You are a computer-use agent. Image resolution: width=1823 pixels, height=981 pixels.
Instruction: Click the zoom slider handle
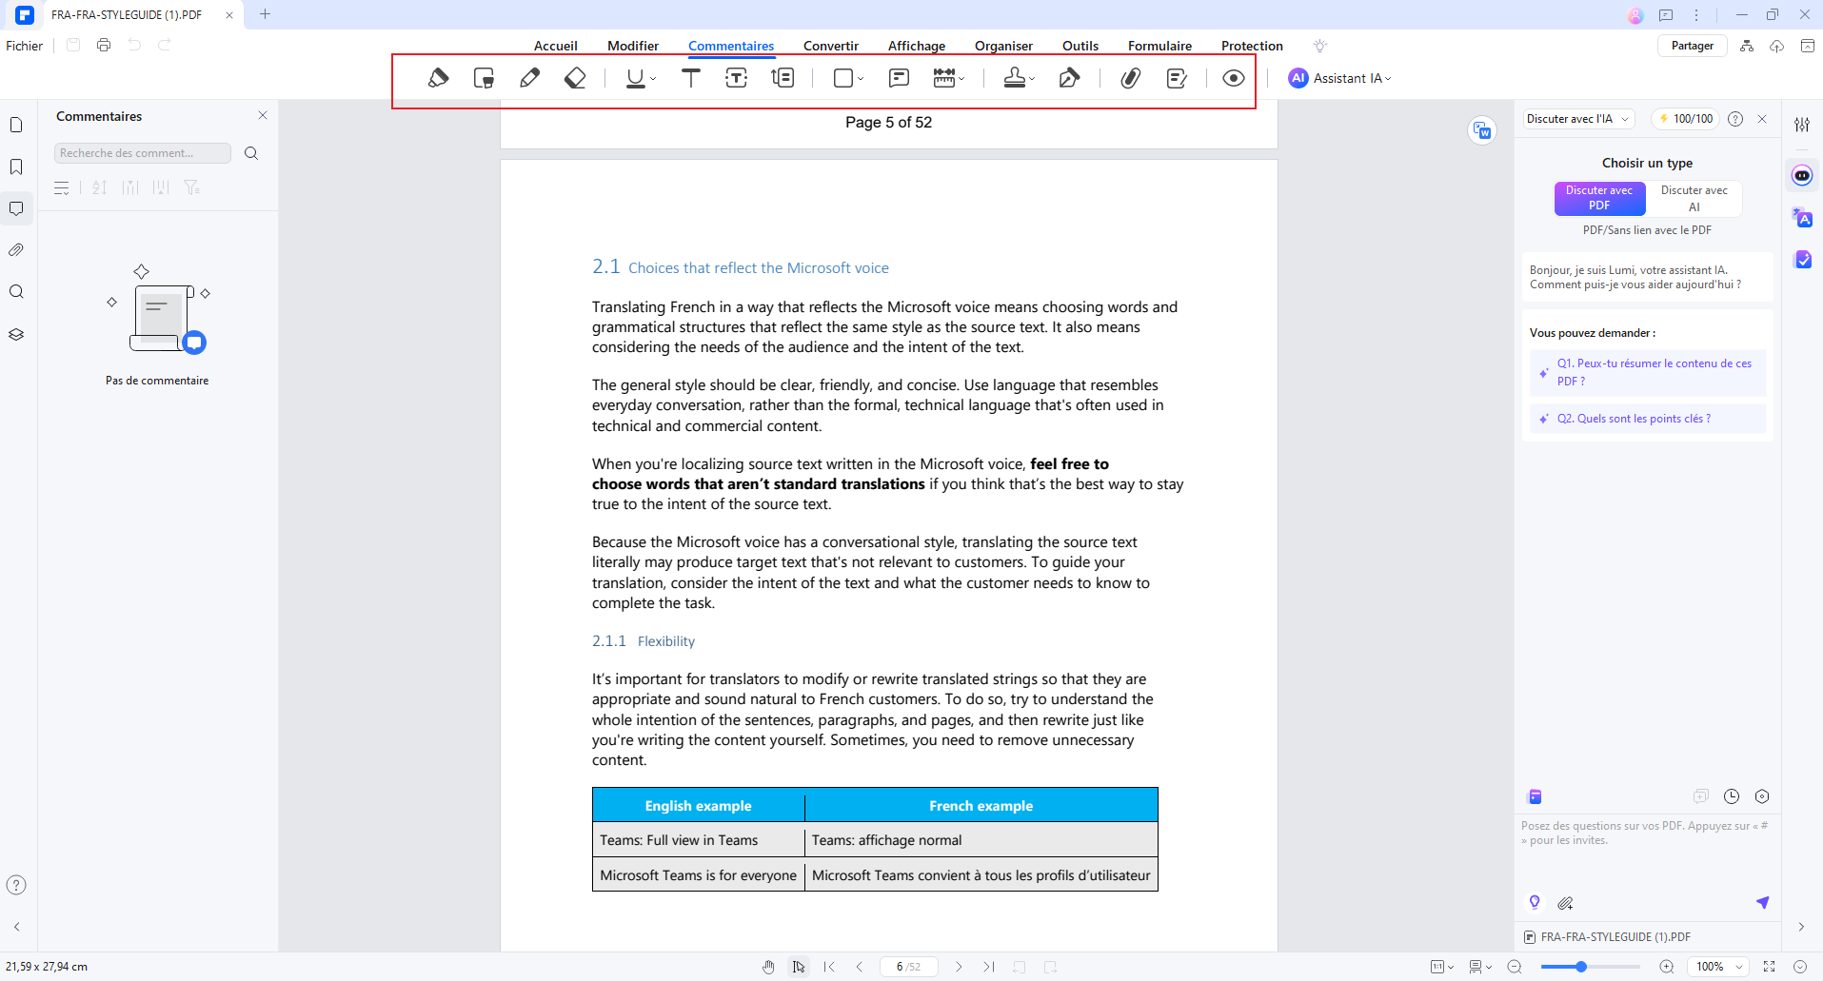1581,967
